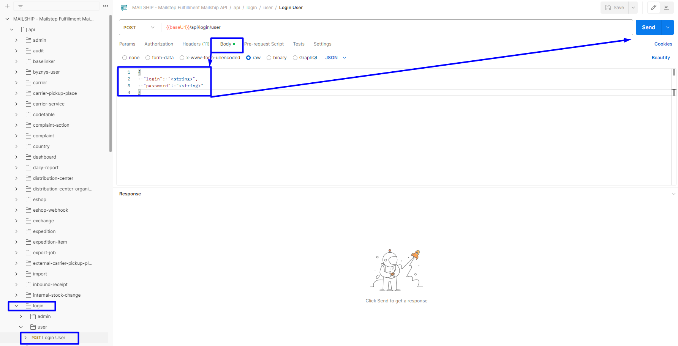
Task: Open the JSON format dropdown
Action: 336,58
